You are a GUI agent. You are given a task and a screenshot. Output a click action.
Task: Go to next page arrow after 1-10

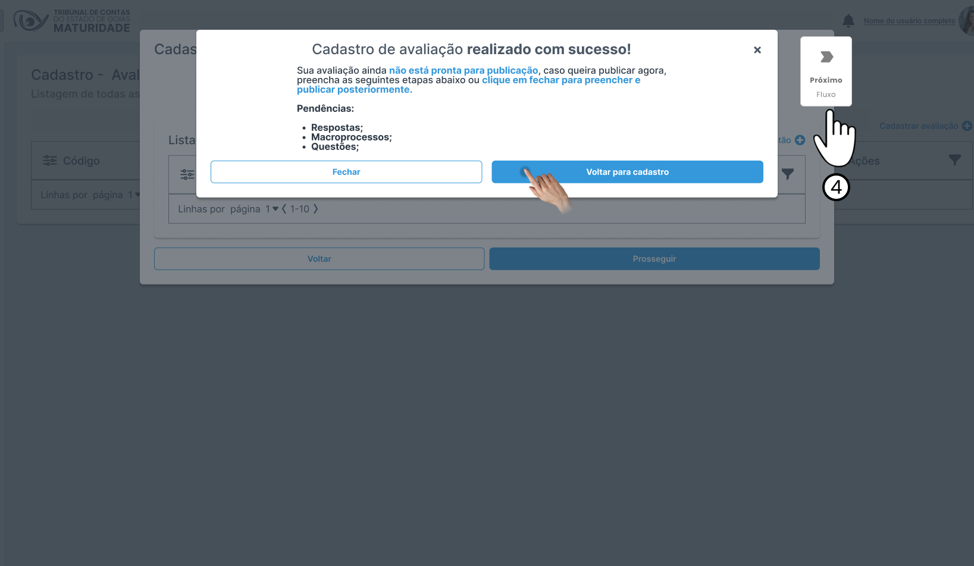[316, 209]
